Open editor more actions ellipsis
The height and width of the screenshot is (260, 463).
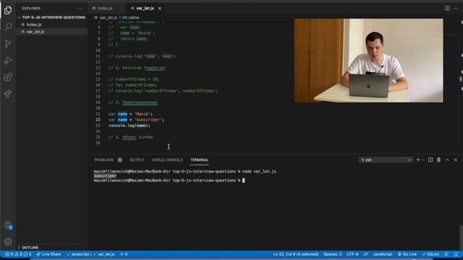(x=456, y=8)
